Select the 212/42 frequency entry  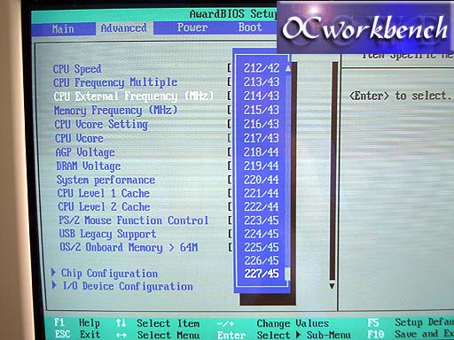262,68
